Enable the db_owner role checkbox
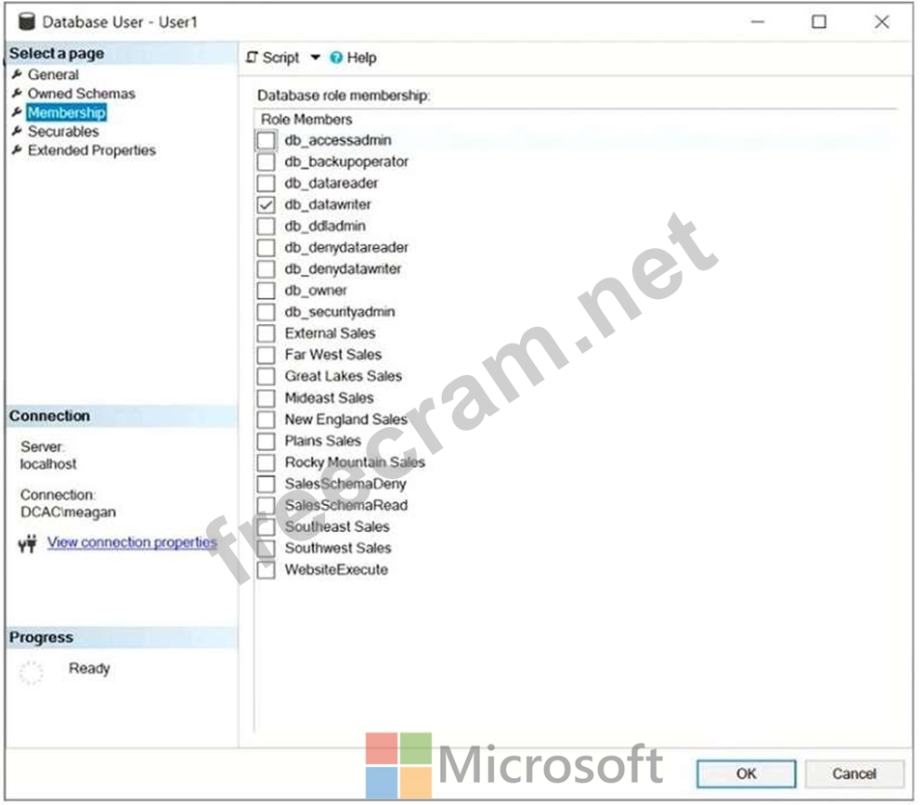Screen dimensions: 923x805 click(266, 291)
